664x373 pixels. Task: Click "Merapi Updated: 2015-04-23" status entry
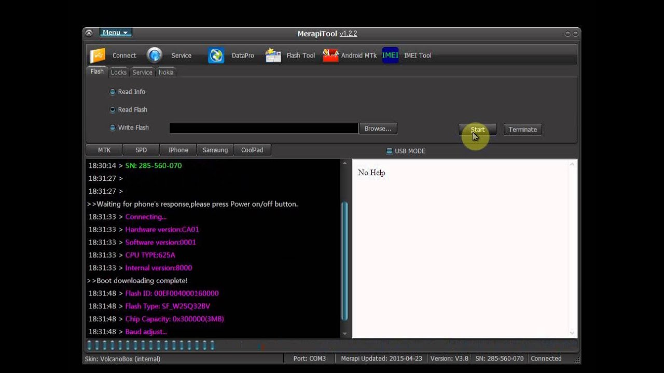pyautogui.click(x=381, y=358)
